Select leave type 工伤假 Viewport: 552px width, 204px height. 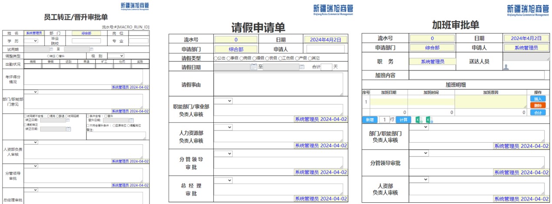pyautogui.click(x=281, y=58)
